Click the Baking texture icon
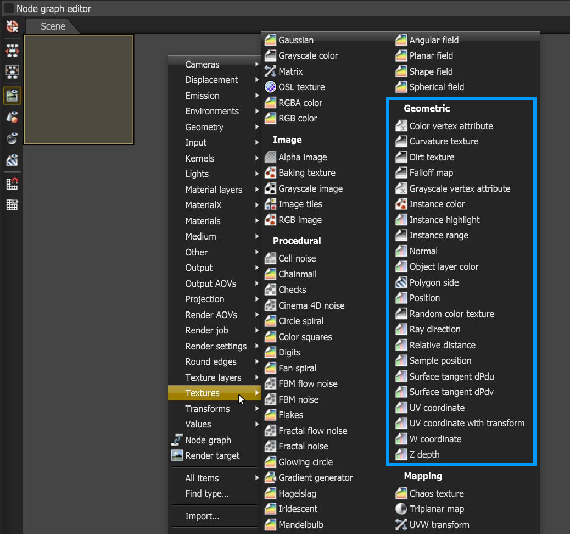Screen dimensions: 570x534 pyautogui.click(x=270, y=173)
